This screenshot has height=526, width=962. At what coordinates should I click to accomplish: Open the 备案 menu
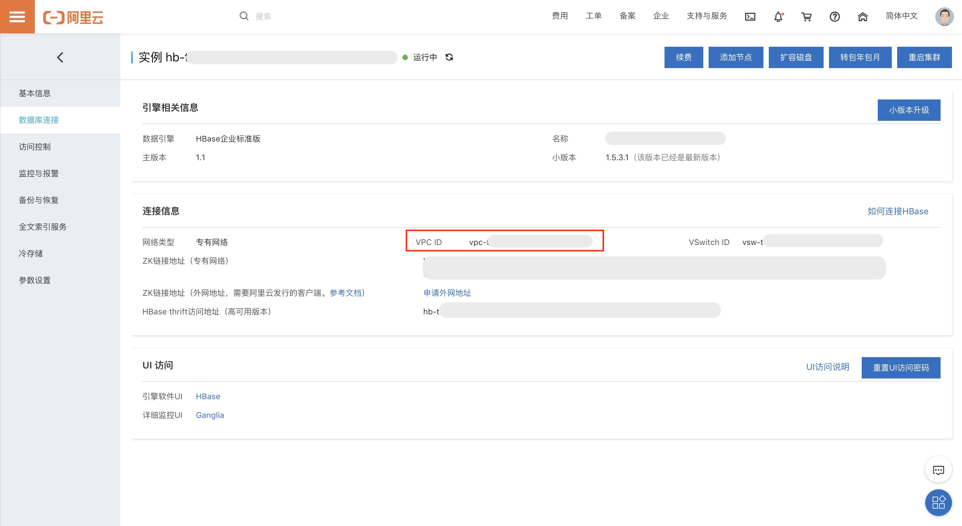point(627,16)
